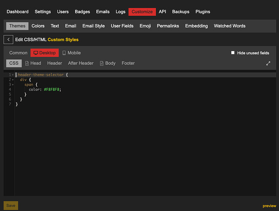Select the Mobile target tab

71,53
